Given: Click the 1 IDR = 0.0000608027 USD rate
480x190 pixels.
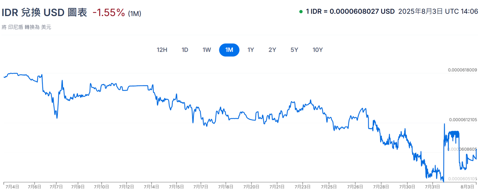Looking at the screenshot, I should pos(350,12).
